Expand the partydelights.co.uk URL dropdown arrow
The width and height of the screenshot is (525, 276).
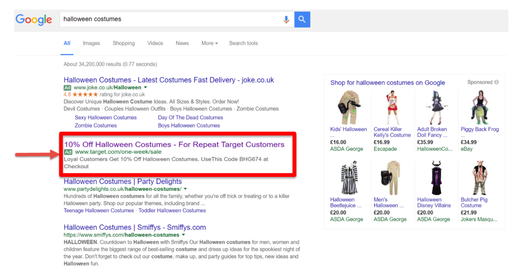(x=185, y=189)
